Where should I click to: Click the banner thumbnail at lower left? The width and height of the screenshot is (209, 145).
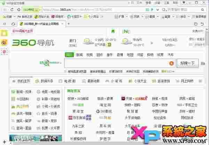click(x=36, y=138)
